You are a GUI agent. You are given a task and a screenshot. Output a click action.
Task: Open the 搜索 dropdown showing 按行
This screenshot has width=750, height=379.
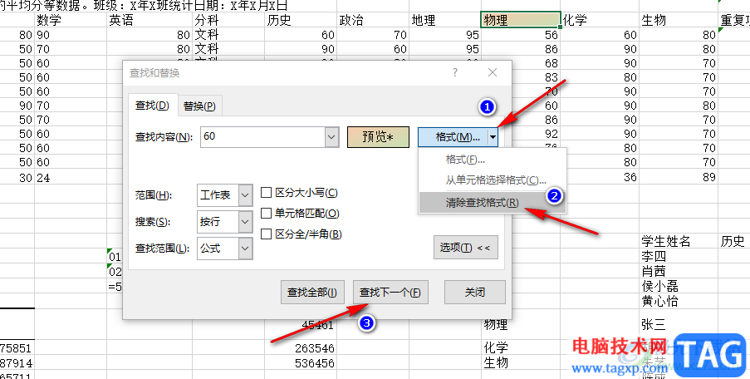(x=225, y=222)
